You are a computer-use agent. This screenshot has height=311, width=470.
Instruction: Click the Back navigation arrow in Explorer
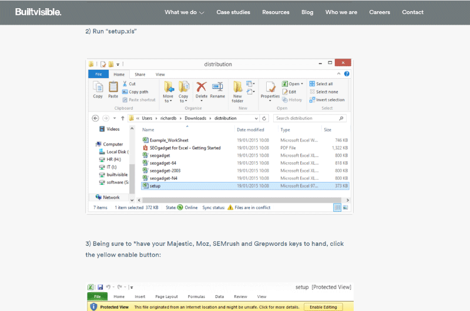point(95,118)
